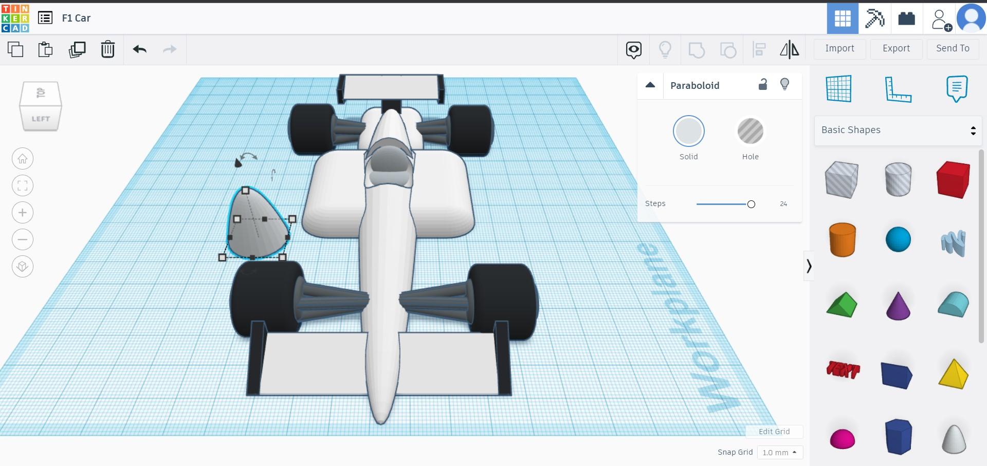Image resolution: width=987 pixels, height=466 pixels.
Task: Open Edit Grid settings
Action: pyautogui.click(x=774, y=432)
